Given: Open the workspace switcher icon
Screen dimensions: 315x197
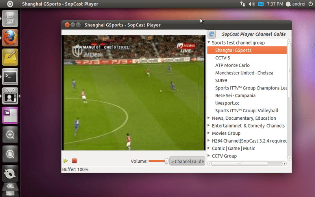Looking at the screenshot, I should point(10,115).
